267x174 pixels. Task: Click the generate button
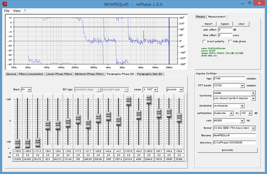(x=227, y=150)
